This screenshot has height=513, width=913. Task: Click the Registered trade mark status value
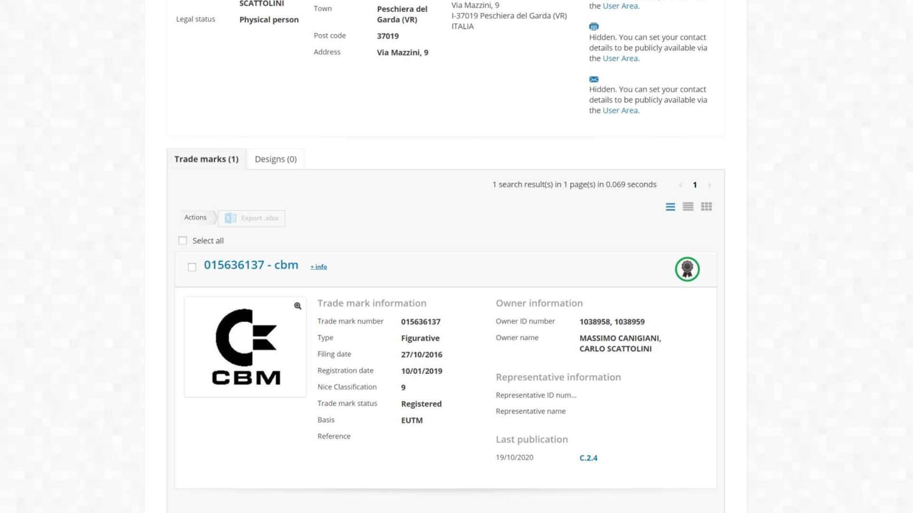click(x=421, y=404)
